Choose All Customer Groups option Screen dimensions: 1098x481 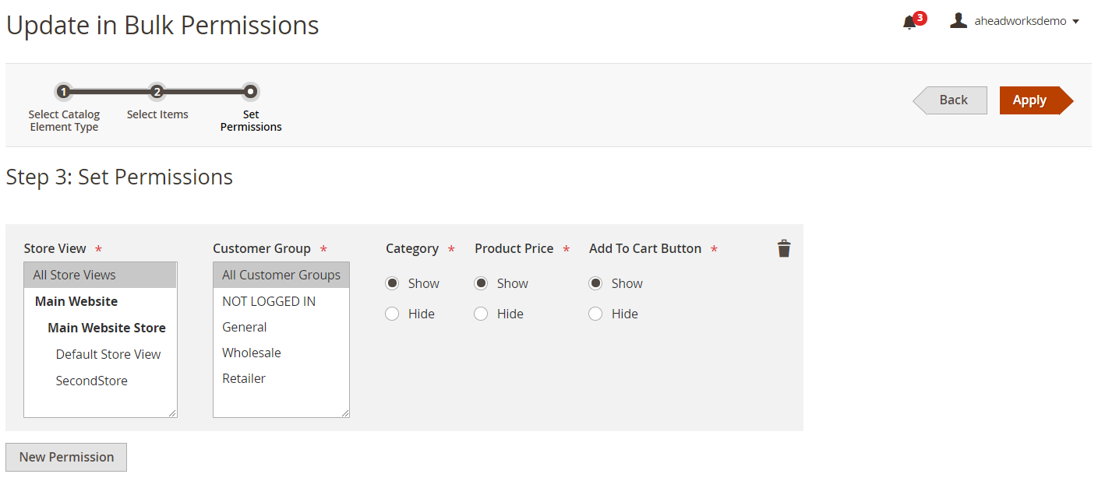click(x=281, y=275)
